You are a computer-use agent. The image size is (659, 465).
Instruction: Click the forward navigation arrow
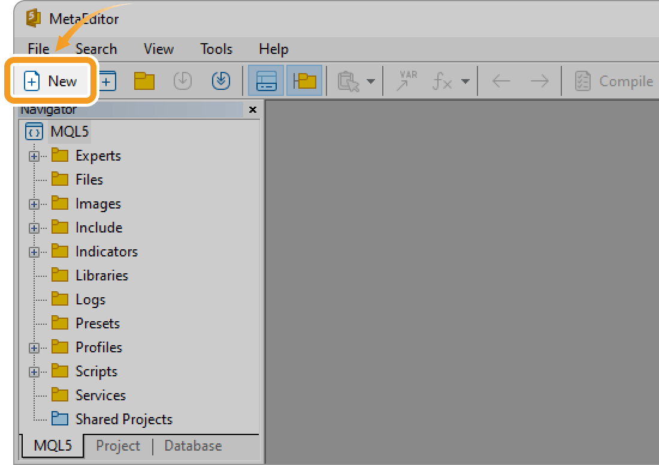point(539,81)
